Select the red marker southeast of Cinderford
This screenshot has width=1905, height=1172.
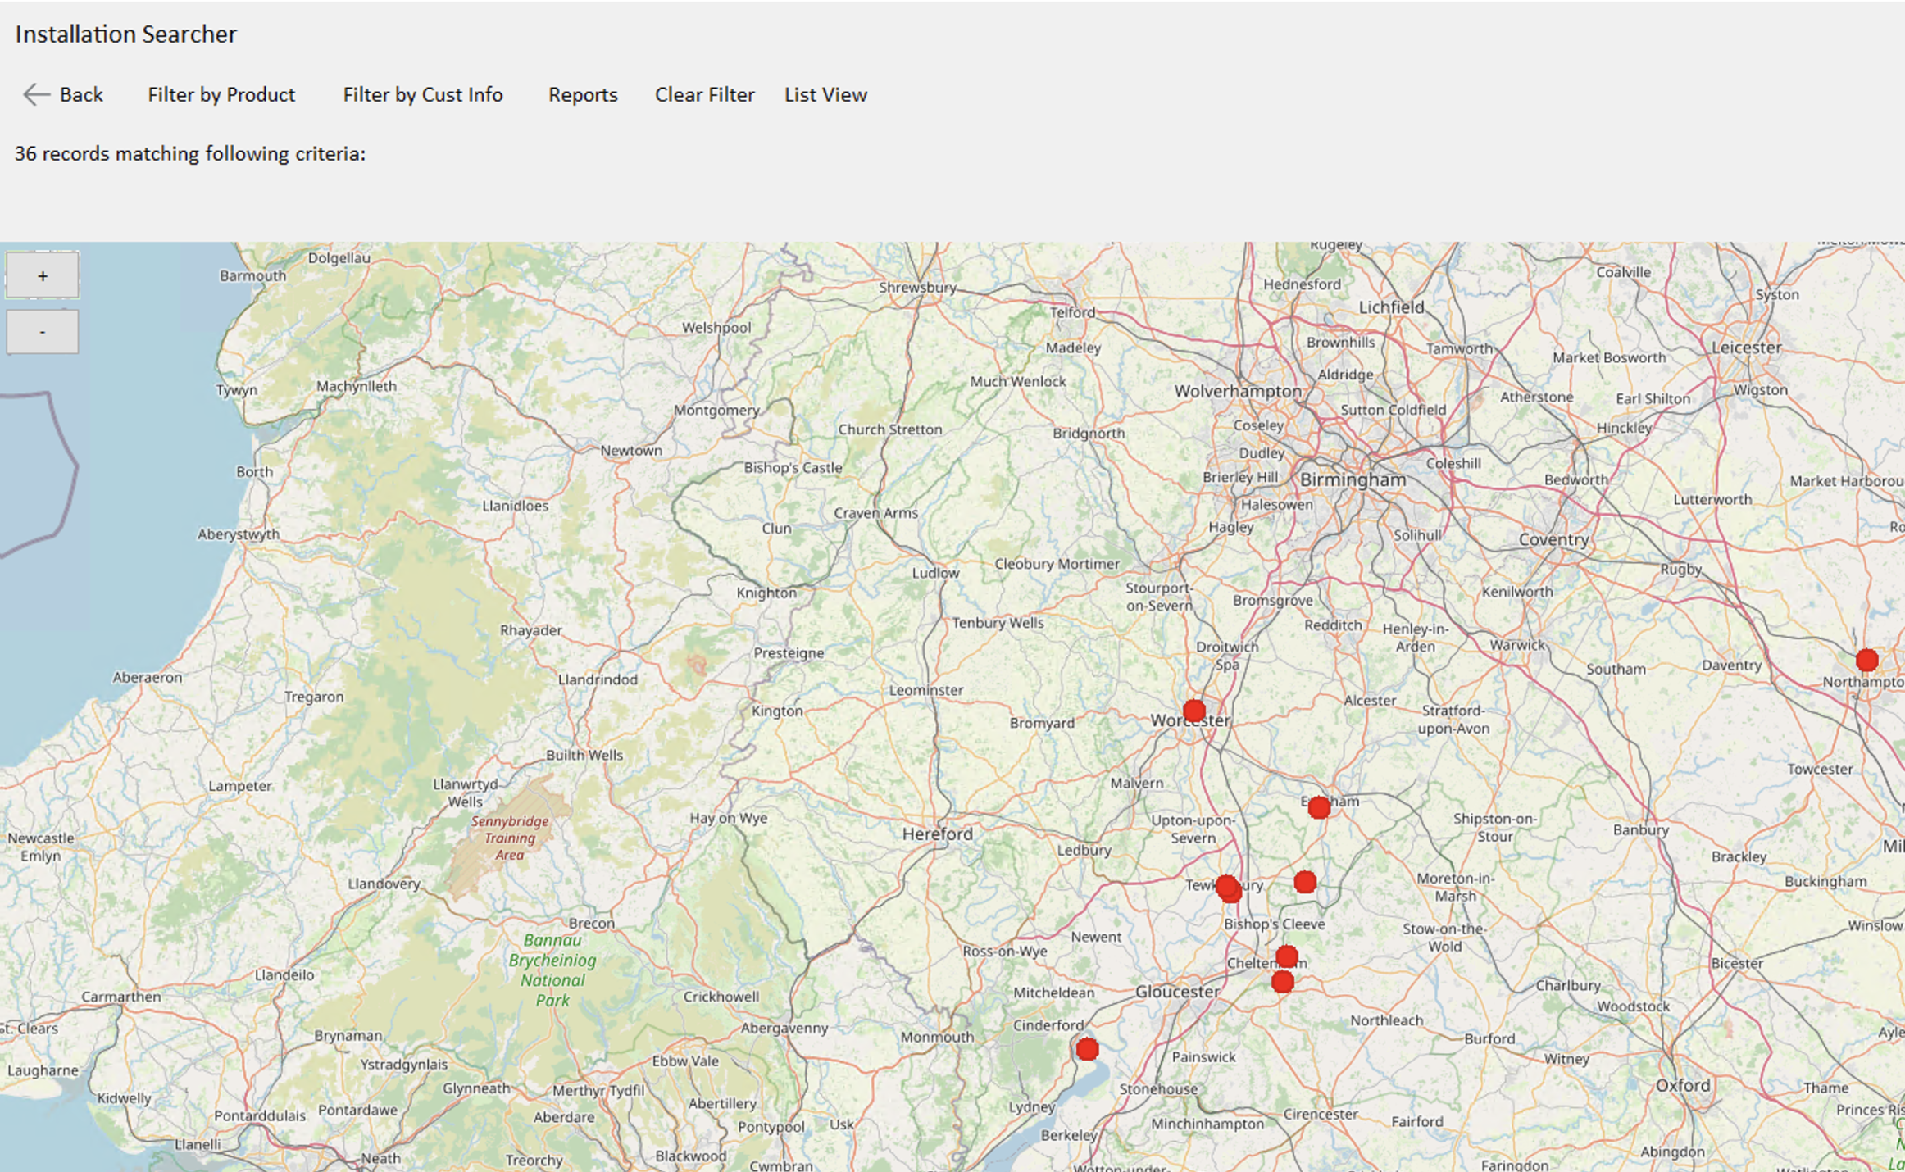[x=1087, y=1049]
